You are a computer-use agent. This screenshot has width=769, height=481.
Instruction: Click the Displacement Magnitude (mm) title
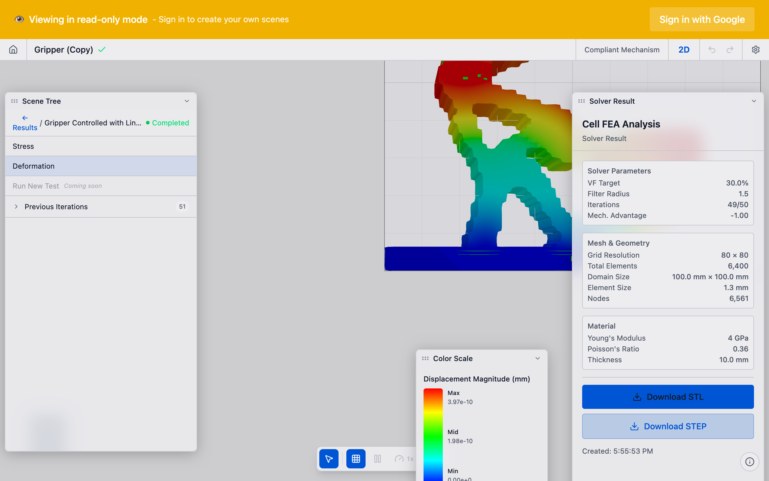pyautogui.click(x=477, y=379)
